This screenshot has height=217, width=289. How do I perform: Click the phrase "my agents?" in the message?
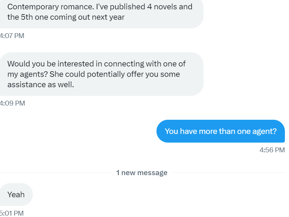pyautogui.click(x=27, y=74)
